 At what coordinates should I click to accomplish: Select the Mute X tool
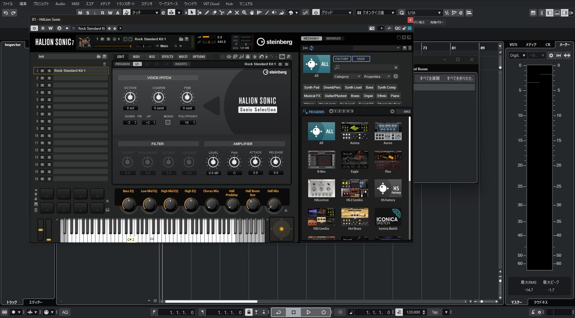coord(237,13)
